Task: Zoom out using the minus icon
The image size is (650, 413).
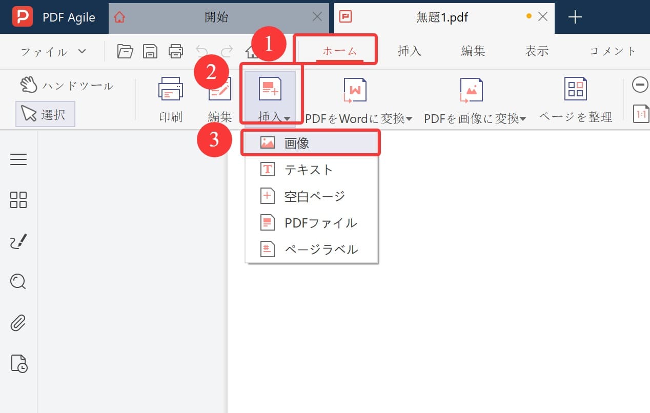Action: click(x=640, y=85)
